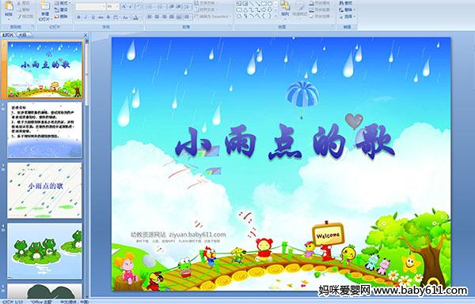Click the Replace text button

(347, 9)
